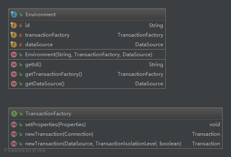Click the TransactionFactory header title
This screenshot has height=157, width=231.
click(x=48, y=114)
